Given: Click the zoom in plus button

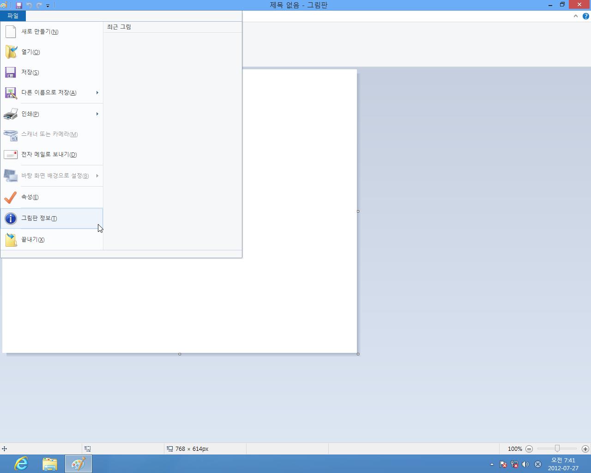Looking at the screenshot, I should pyautogui.click(x=585, y=449).
